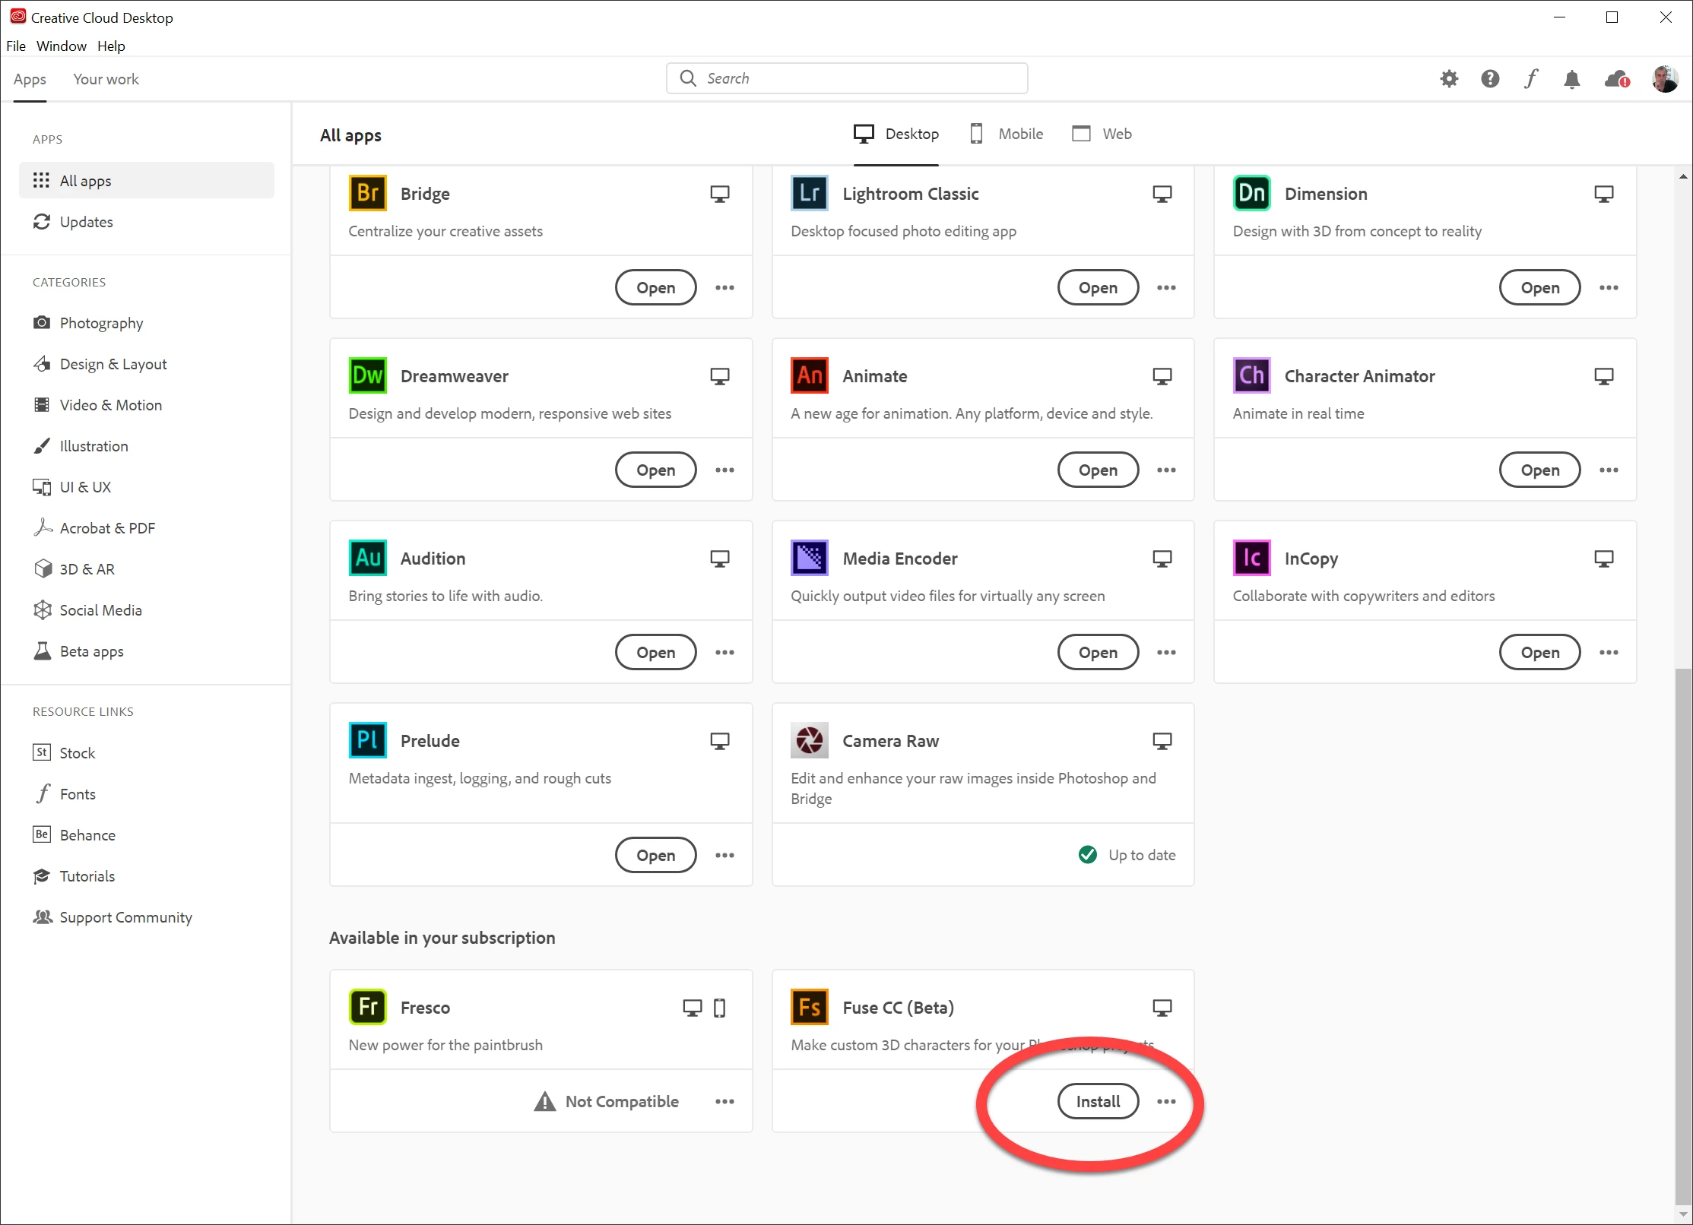Open Media Encoder with Open button
This screenshot has height=1225, width=1693.
point(1098,653)
